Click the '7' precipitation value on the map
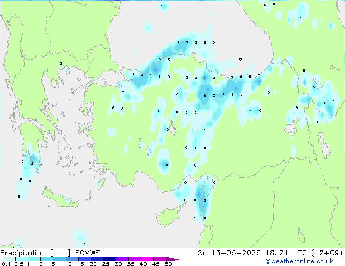This screenshot has height=266, width=345. point(205,78)
